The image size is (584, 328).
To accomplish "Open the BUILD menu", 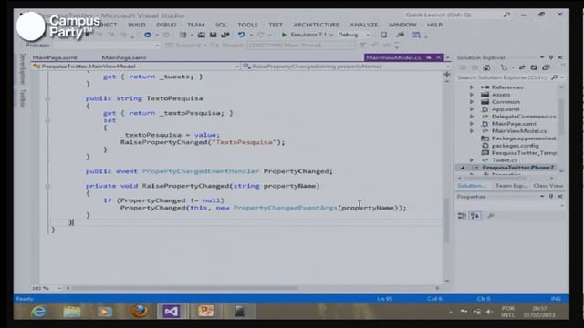I will point(137,25).
